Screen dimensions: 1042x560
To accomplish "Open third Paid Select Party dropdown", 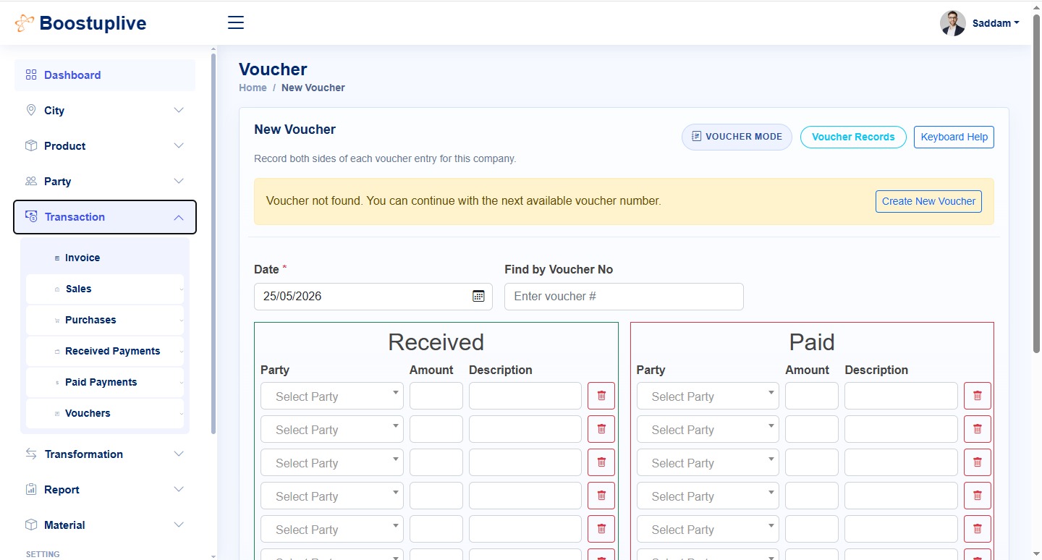I will click(708, 462).
